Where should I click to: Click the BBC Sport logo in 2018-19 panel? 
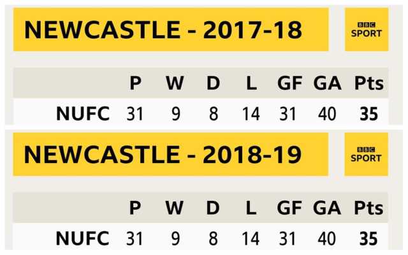pos(366,154)
